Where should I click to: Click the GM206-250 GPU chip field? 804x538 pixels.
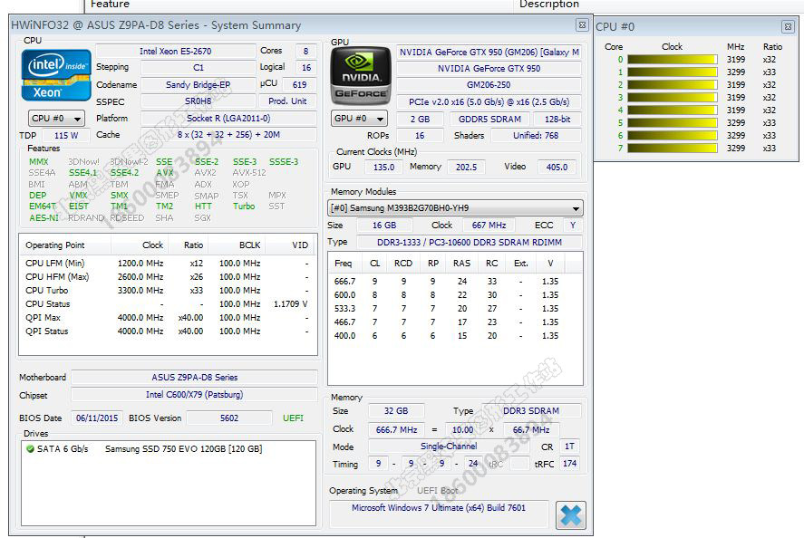pos(489,85)
